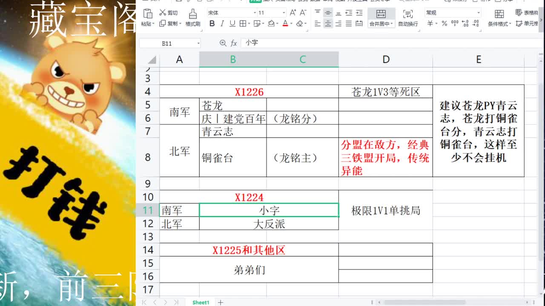Click the fx insert function icon

pos(234,43)
